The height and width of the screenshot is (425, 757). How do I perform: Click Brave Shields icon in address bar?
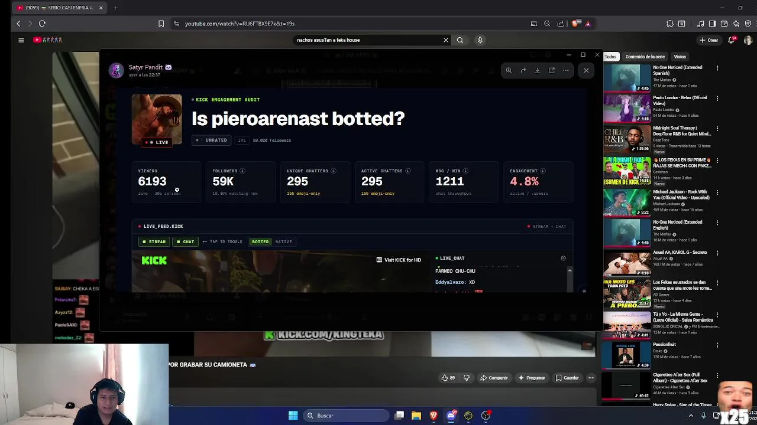point(575,24)
